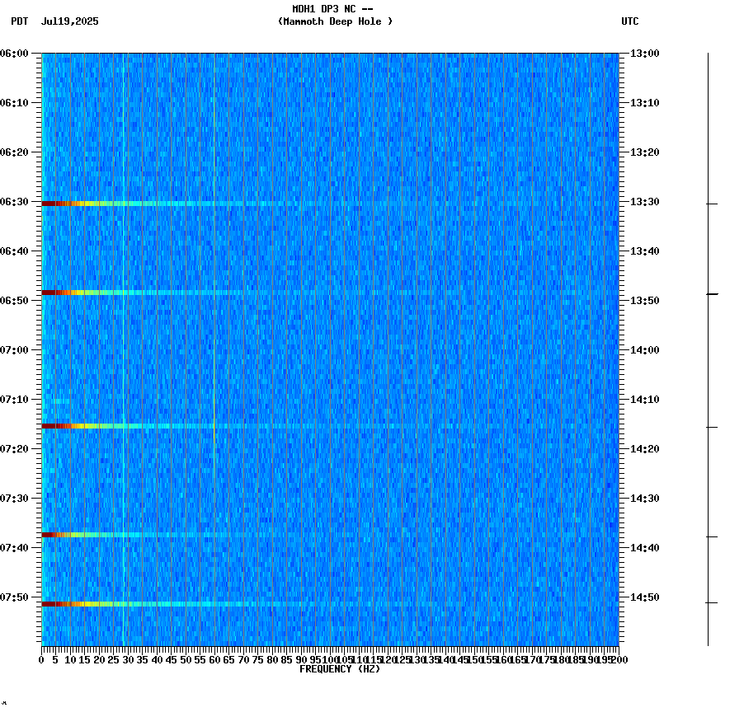
Task: Click the FREQUENCY (HZ) axis title
Action: [340, 668]
